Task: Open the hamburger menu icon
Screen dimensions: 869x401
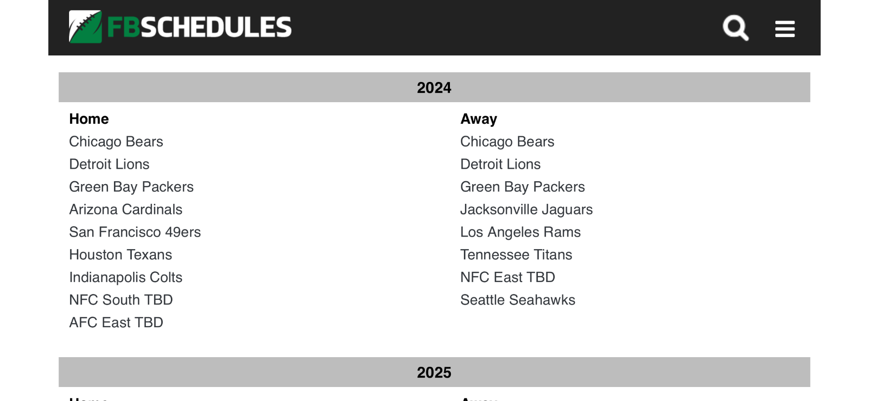Action: click(x=785, y=29)
